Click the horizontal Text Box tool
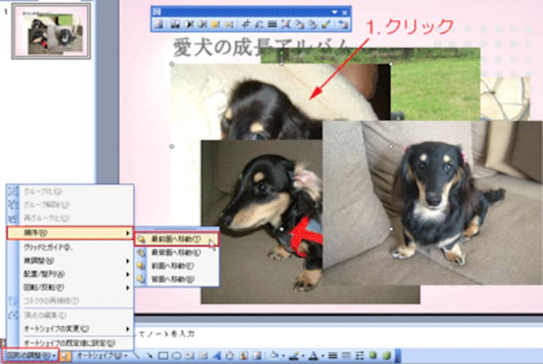The image size is (543, 364). [190, 356]
